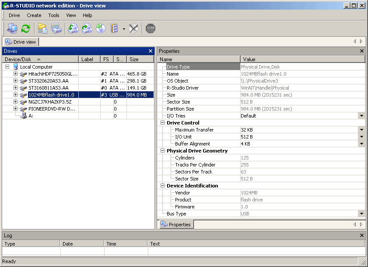Sort by Device/Disk column header
Screen dimensions: 368x267
pyautogui.click(x=40, y=59)
